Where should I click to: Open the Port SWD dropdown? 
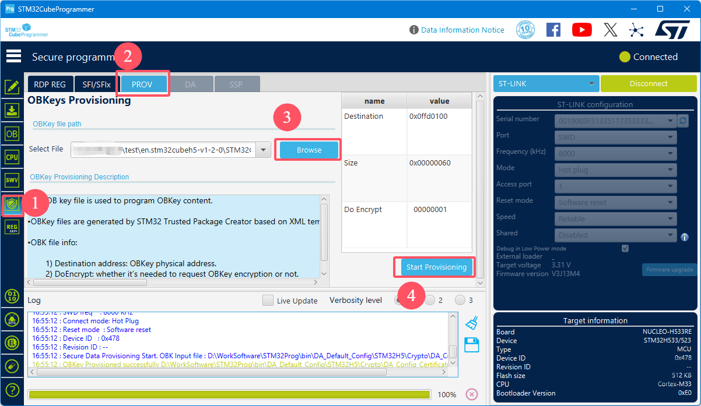616,137
